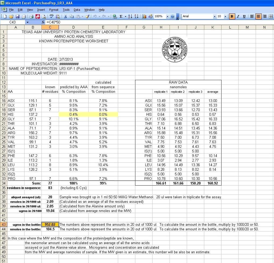Click the column D header
274x263 pixels.
pyautogui.click(x=73, y=27)
